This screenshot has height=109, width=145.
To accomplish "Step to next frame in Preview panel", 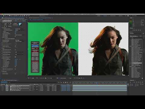I will pyautogui.click(x=139, y=30).
